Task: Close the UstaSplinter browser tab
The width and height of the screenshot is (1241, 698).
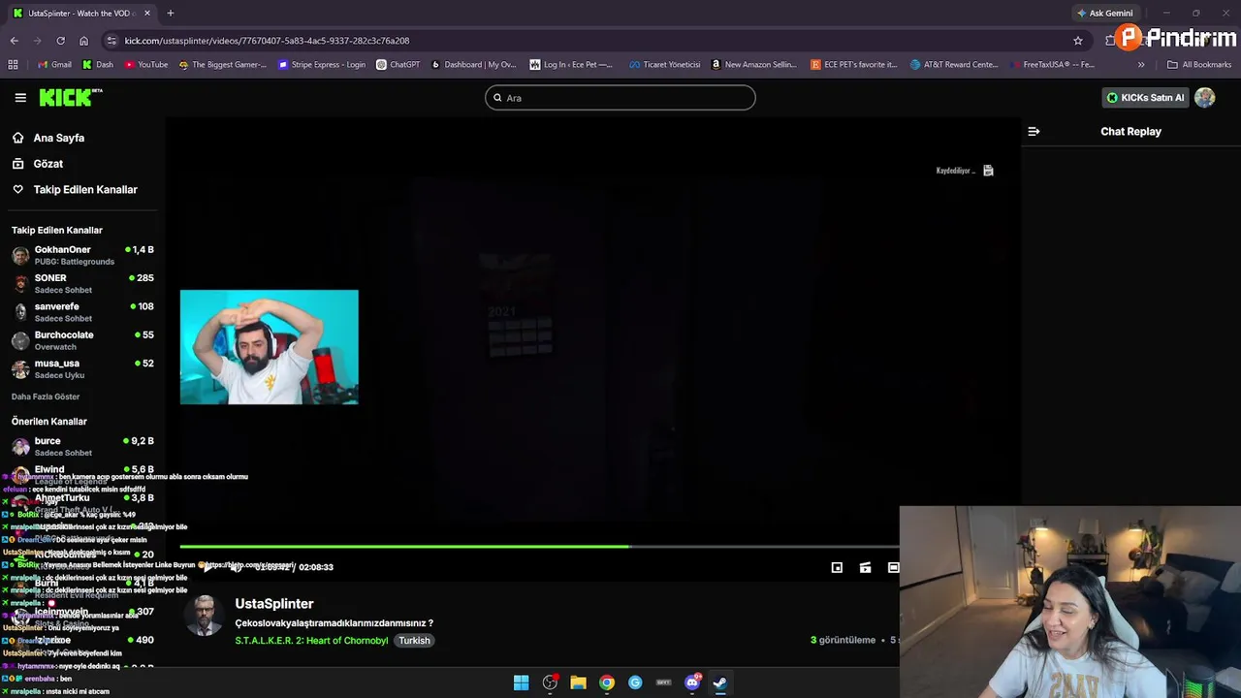Action: pyautogui.click(x=147, y=14)
